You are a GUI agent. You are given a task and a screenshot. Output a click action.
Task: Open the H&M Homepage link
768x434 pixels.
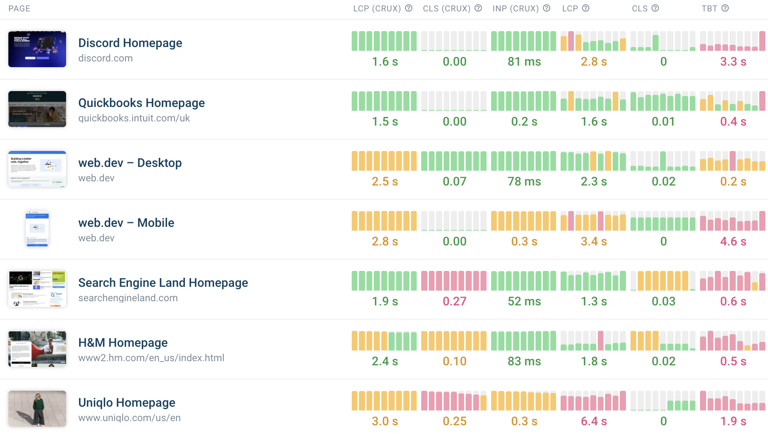(x=123, y=343)
